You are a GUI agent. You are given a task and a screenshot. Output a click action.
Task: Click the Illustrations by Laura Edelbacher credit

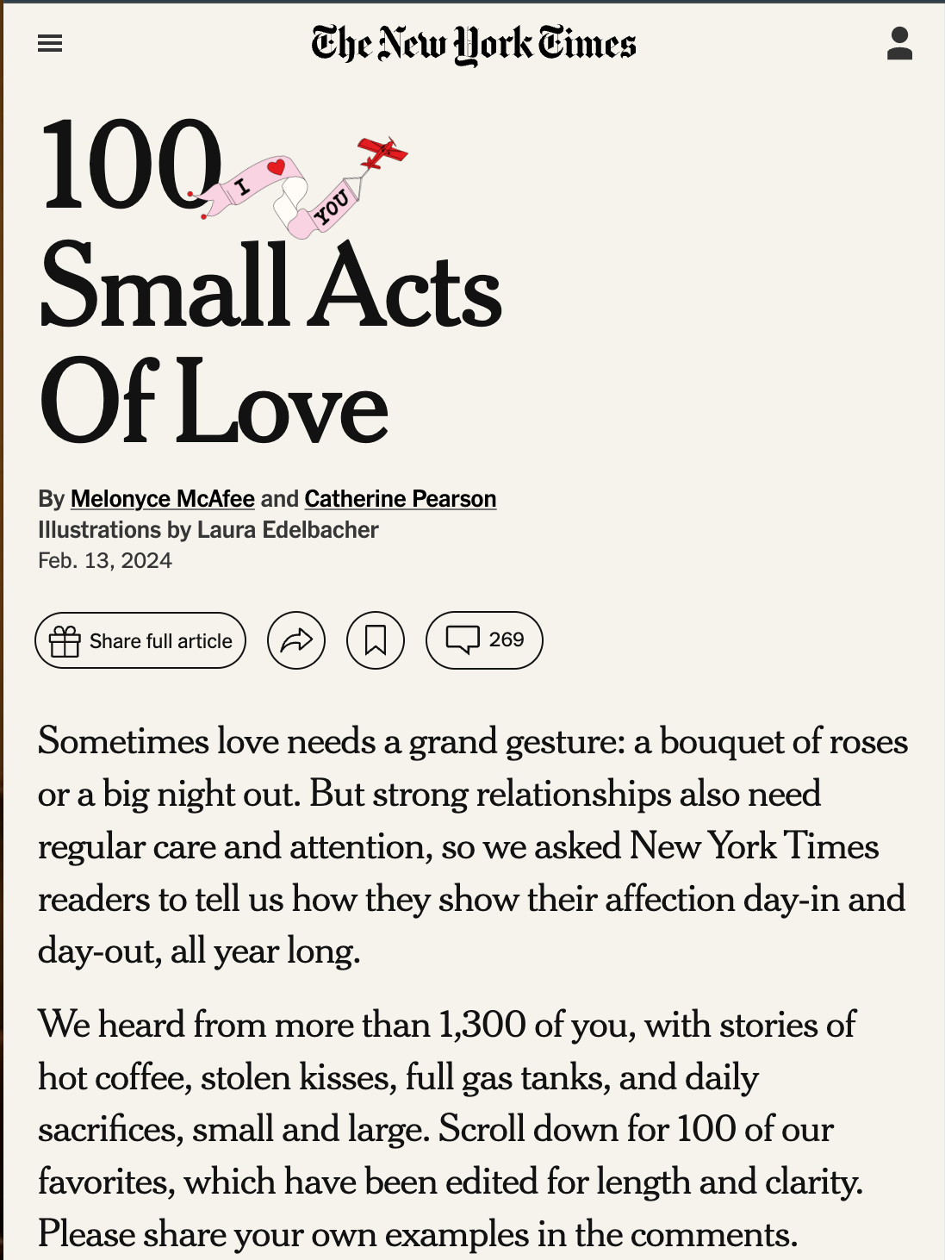(x=208, y=530)
